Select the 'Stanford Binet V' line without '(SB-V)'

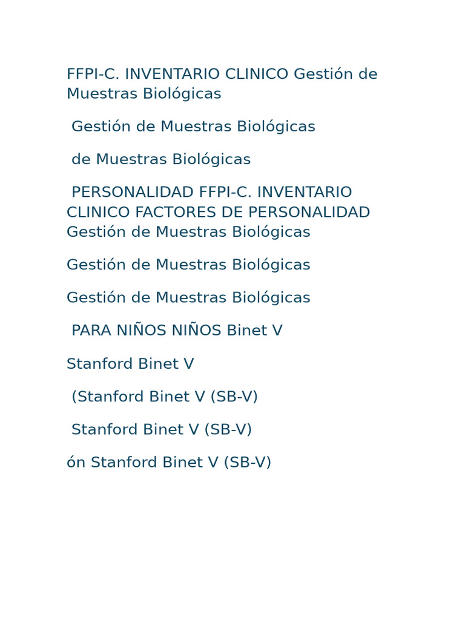pos(130,364)
